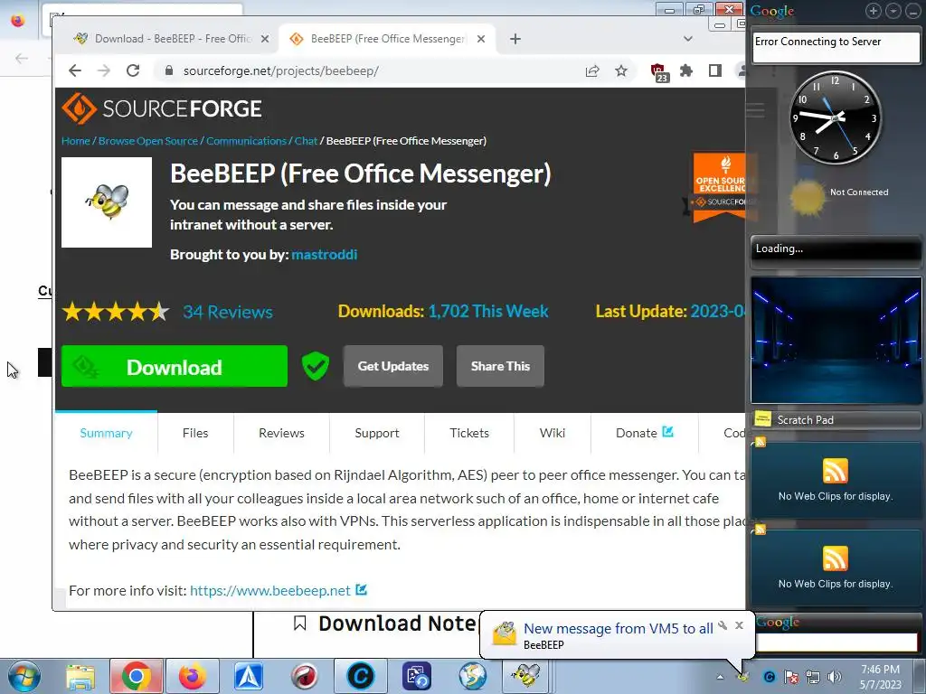Open the notification balloon wrench options
The image size is (926, 694).
tap(723, 625)
